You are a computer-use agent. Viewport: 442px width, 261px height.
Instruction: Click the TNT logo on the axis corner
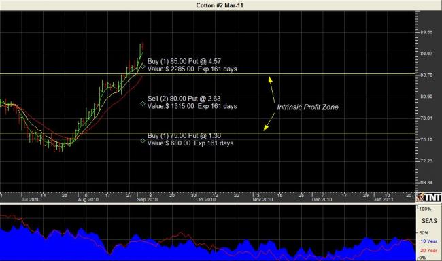click(x=429, y=197)
